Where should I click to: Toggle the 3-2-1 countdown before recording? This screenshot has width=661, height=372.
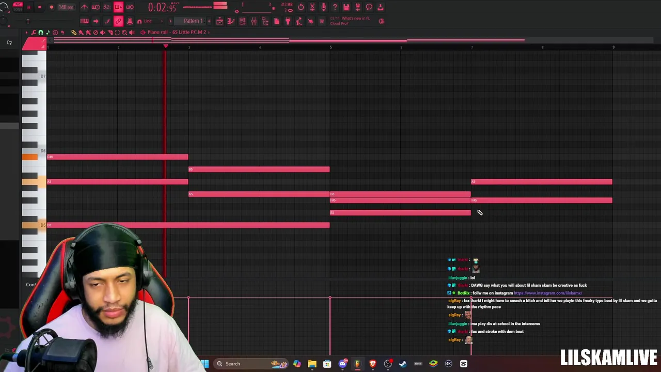pyautogui.click(x=107, y=7)
